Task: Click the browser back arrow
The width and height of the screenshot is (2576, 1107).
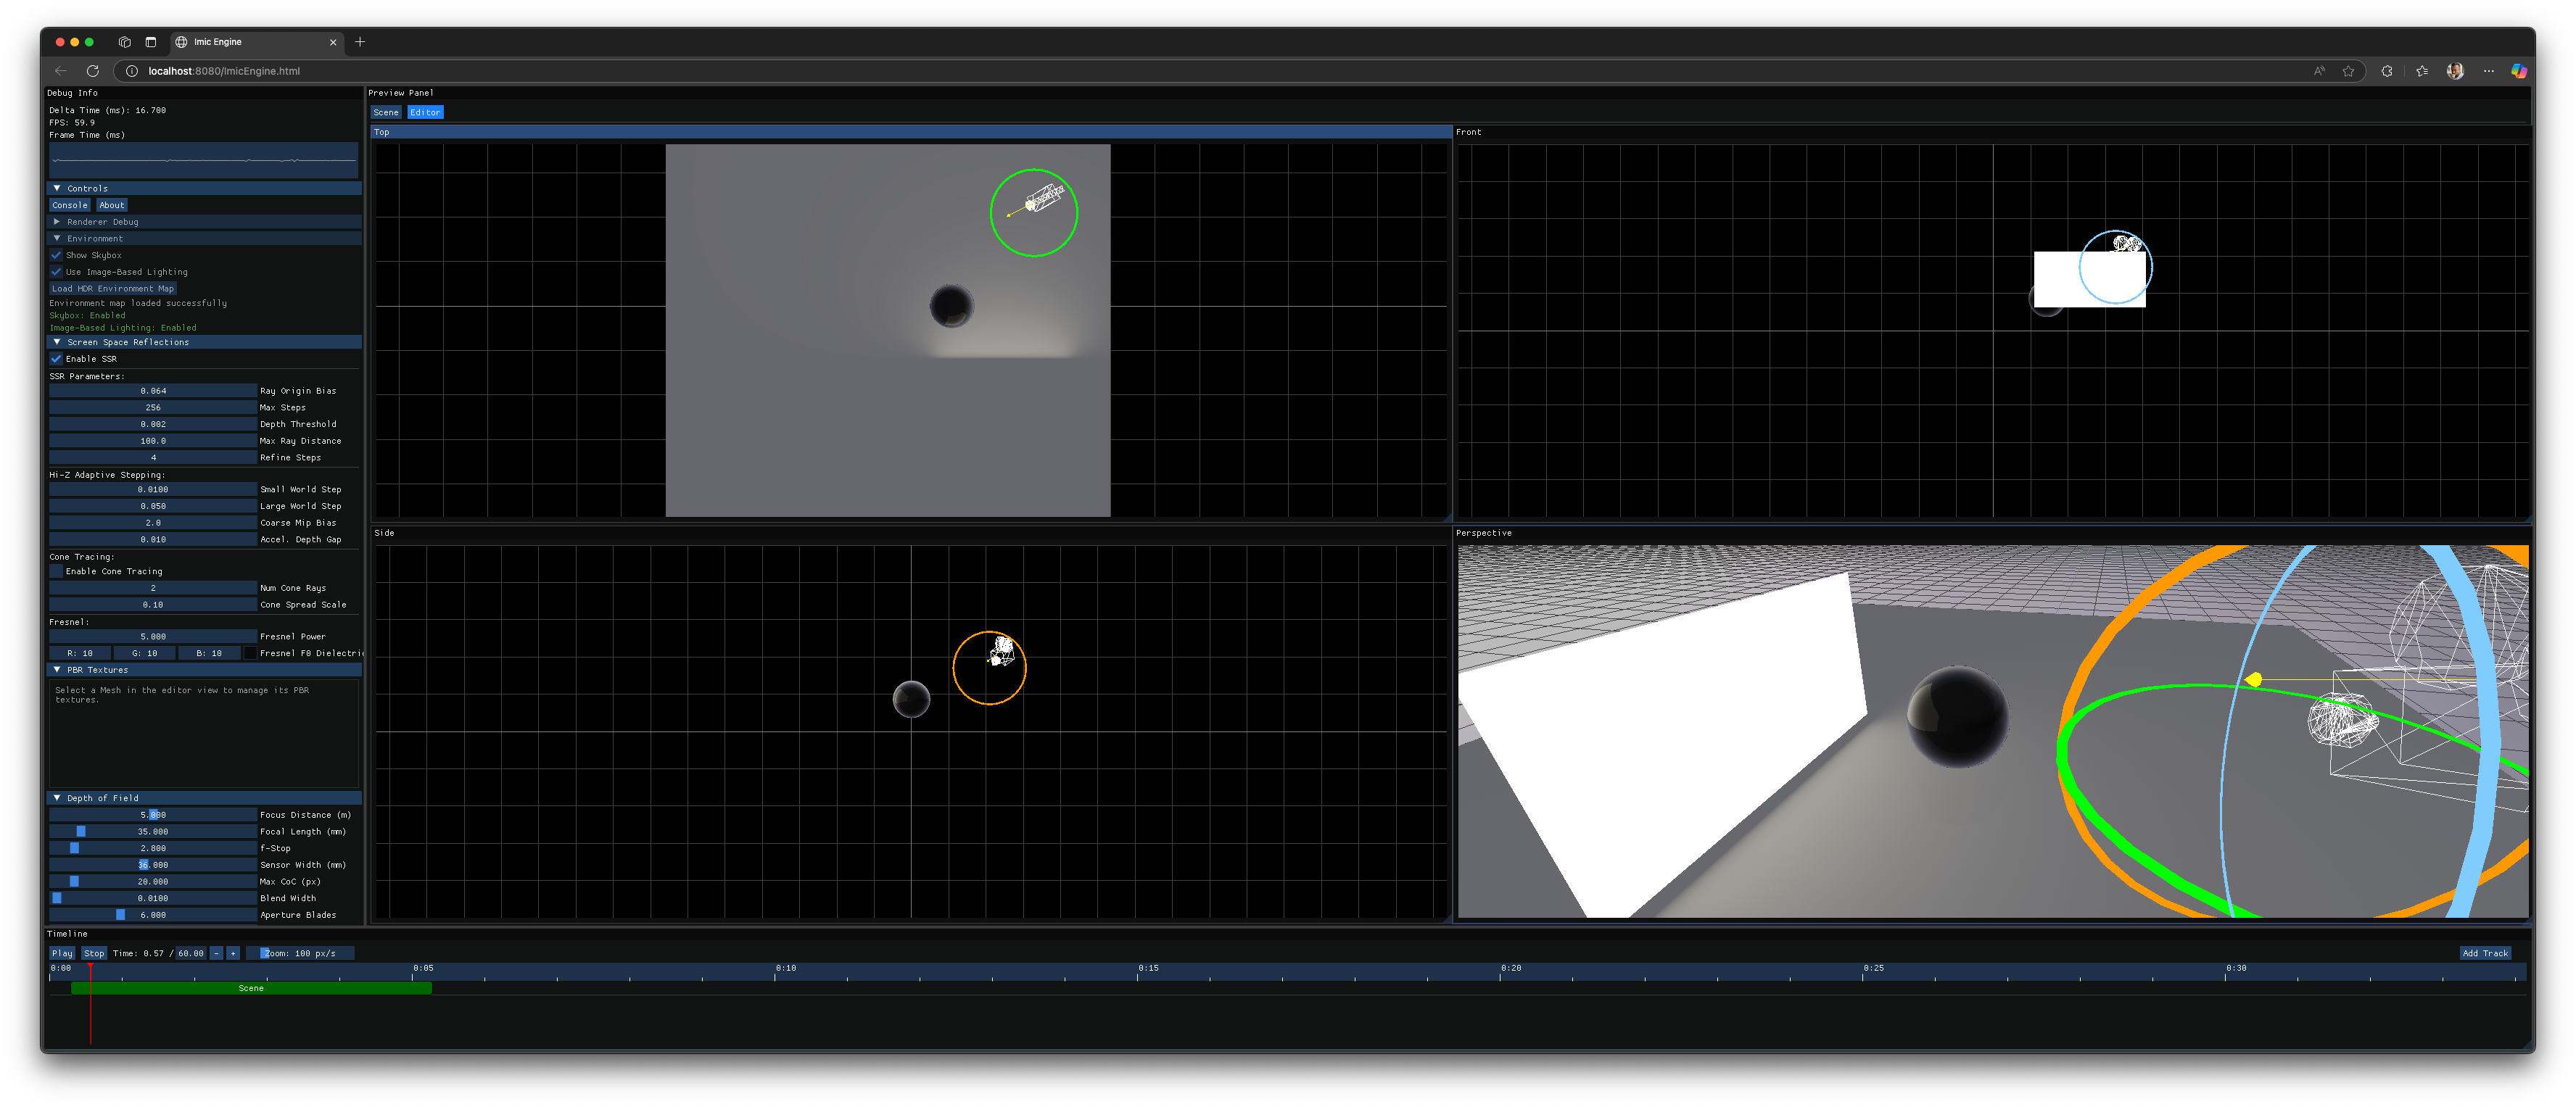Action: pos(61,71)
